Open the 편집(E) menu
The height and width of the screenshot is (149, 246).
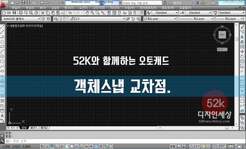click(x=30, y=8)
